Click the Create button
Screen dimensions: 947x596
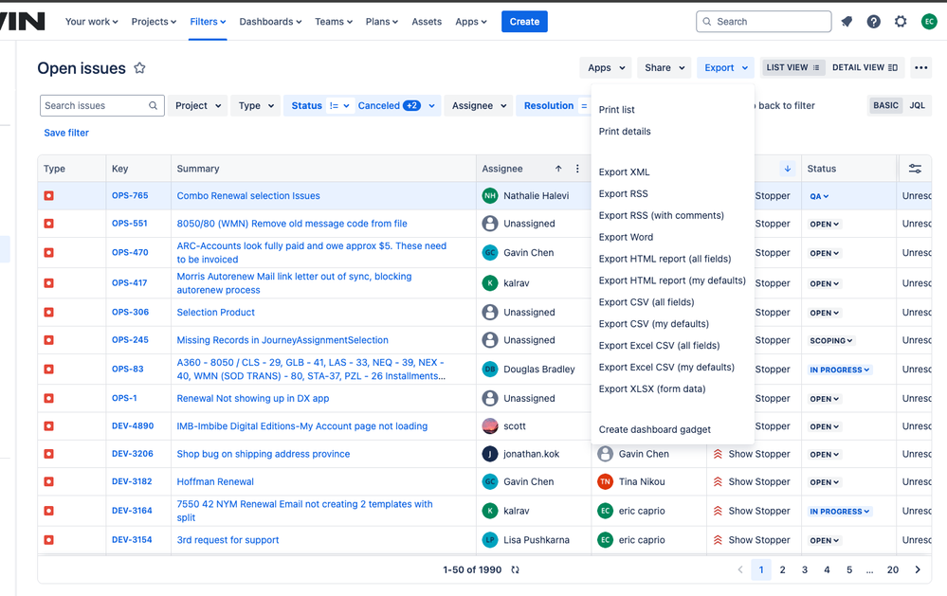point(524,22)
